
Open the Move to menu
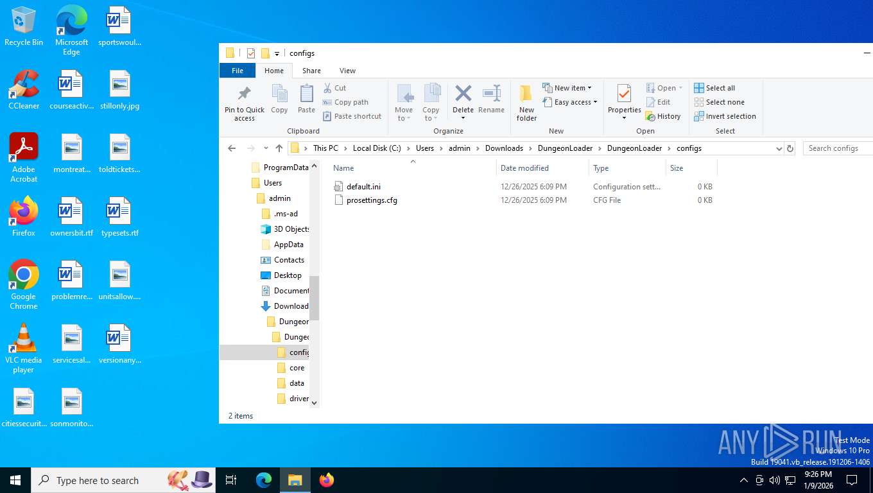404,103
